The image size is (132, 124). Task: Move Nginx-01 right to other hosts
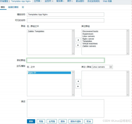pos(78,86)
